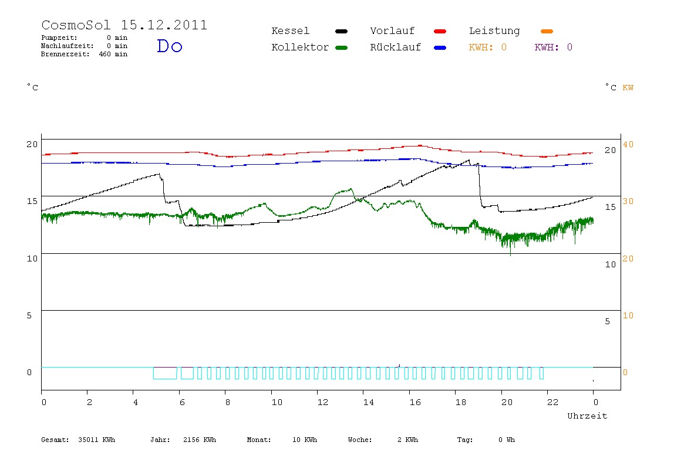
Task: Select the "CosmoSol 15.12.2011" chart title
Action: point(124,25)
